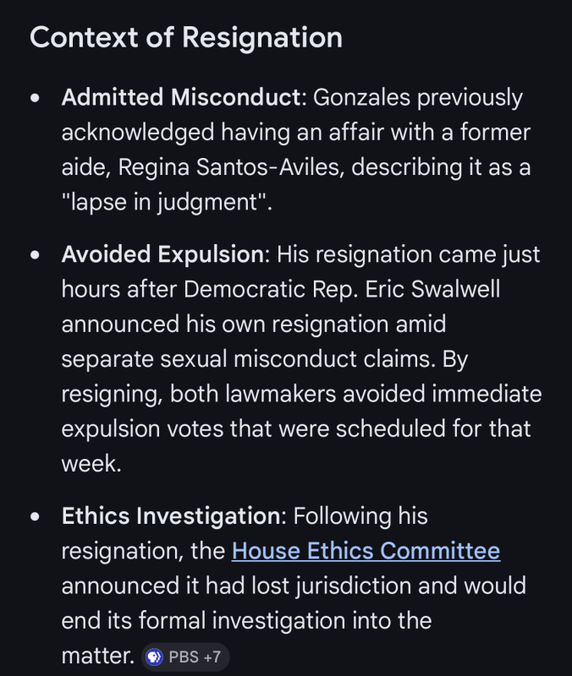The height and width of the screenshot is (676, 572).
Task: Click the name Regina Santos-Aviles
Action: [x=231, y=167]
